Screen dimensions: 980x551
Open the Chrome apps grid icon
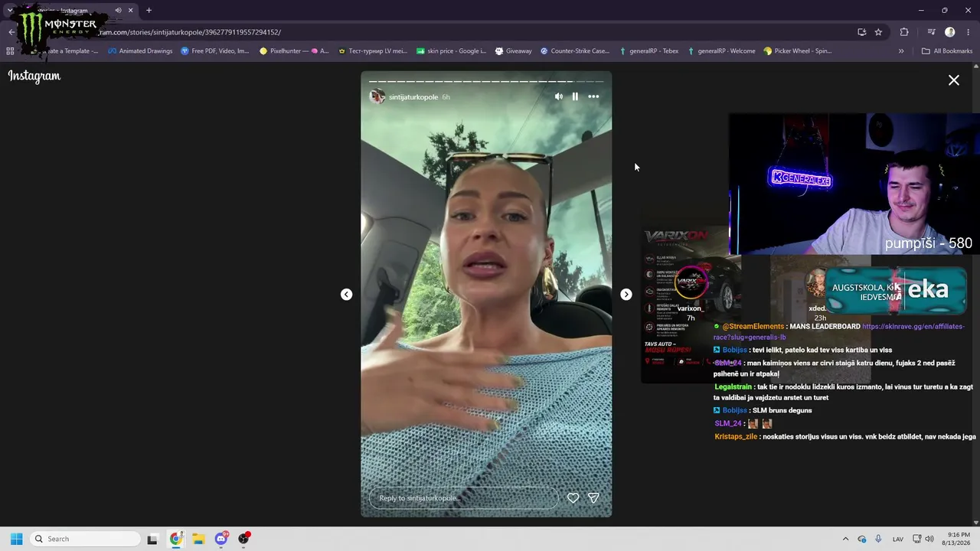tap(10, 51)
